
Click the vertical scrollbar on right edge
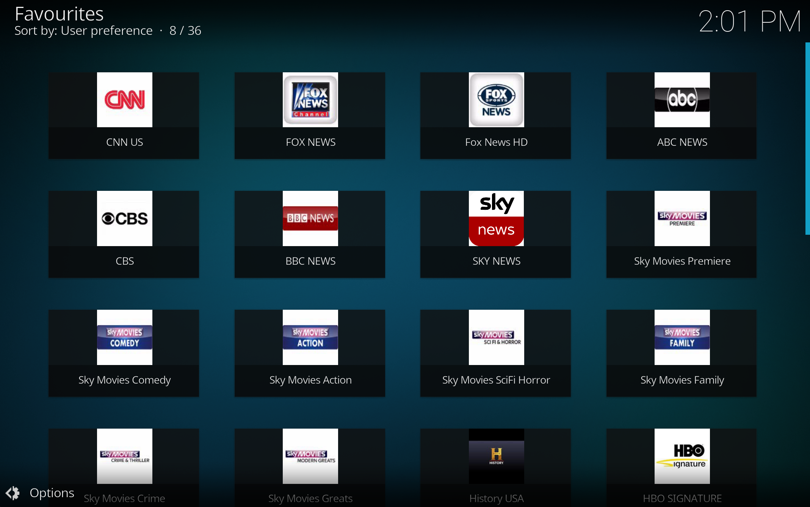click(807, 139)
